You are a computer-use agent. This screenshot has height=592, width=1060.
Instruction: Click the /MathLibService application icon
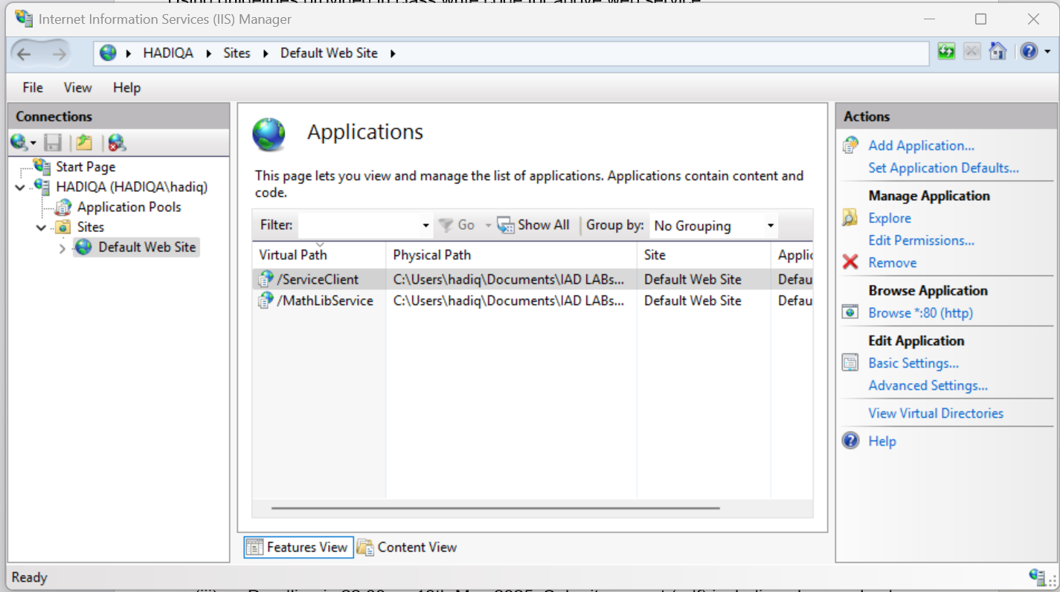[x=266, y=300]
